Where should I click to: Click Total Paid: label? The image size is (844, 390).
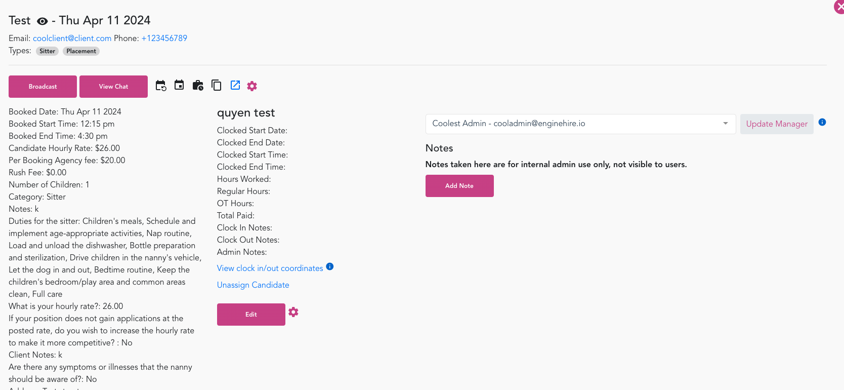[x=236, y=216]
